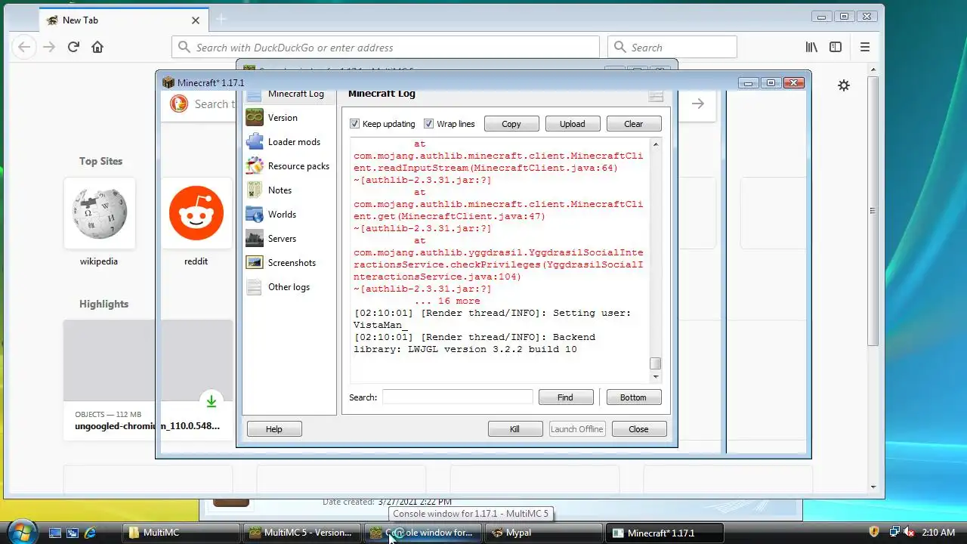Click the security shield tray icon
This screenshot has height=544, width=967.
point(874,533)
